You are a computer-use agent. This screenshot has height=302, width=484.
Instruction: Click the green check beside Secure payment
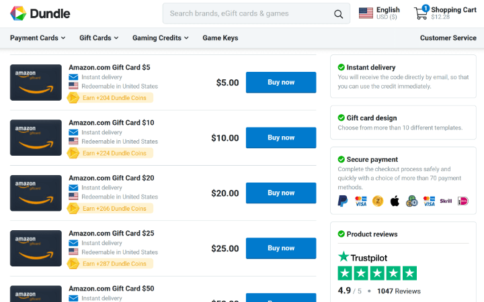341,159
